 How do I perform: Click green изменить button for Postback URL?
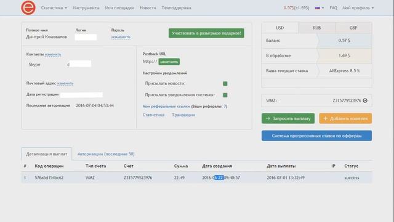point(169,62)
